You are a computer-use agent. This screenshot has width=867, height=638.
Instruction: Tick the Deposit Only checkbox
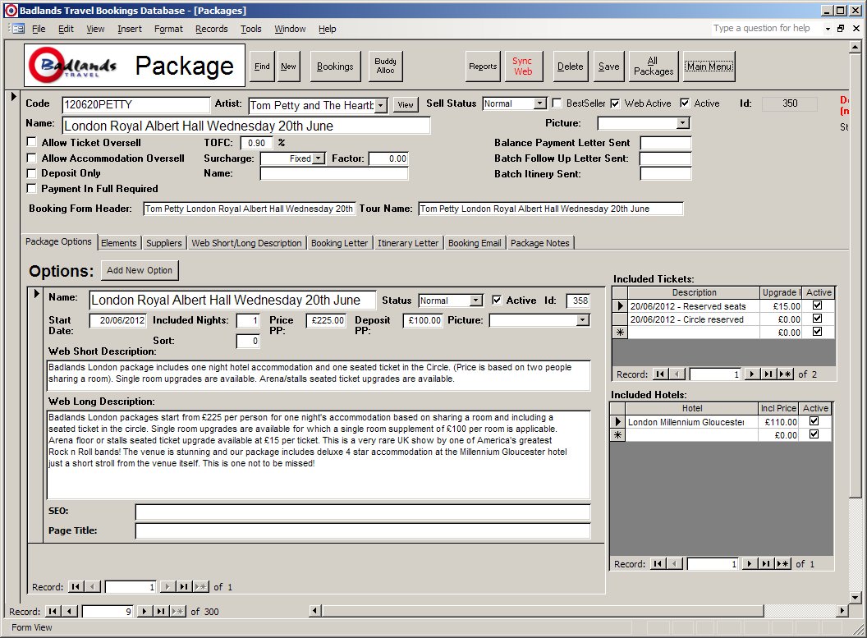pos(31,173)
